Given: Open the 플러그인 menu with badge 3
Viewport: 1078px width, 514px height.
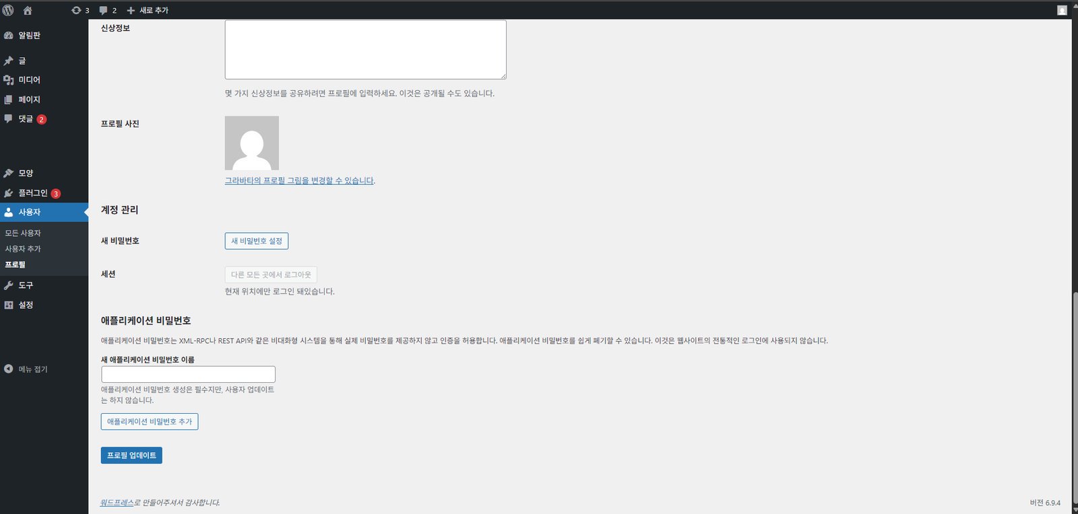Looking at the screenshot, I should click(44, 193).
